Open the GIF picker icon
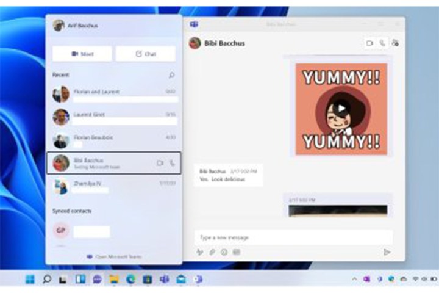The width and height of the screenshot is (439, 293). (237, 252)
